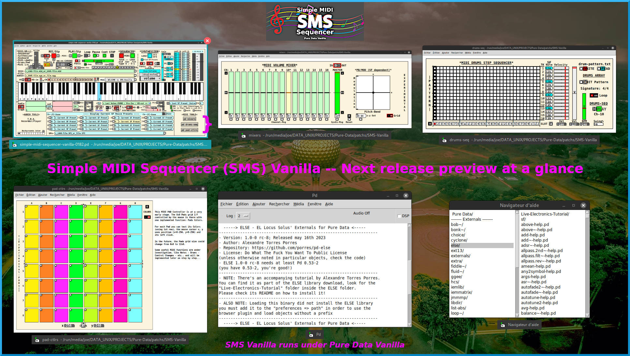This screenshot has width=630, height=356.
Task: Click the MASTER plus button in mixer
Action: [342, 73]
